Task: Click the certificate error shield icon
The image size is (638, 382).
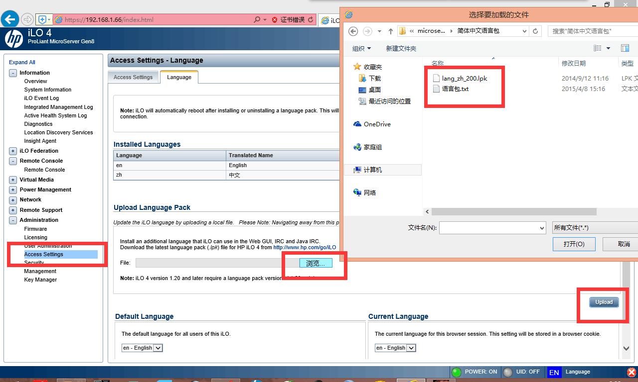Action: click(x=275, y=20)
